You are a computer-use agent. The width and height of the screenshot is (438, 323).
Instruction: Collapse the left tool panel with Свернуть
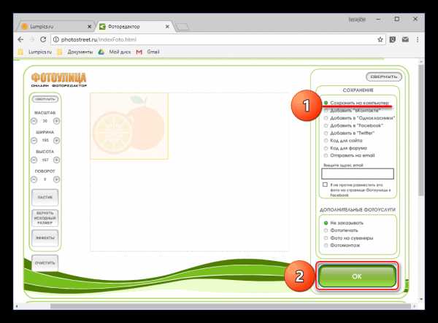pos(45,98)
